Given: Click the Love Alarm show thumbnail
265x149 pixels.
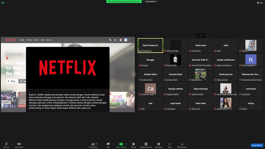Looking at the screenshot, I should 122,100.
